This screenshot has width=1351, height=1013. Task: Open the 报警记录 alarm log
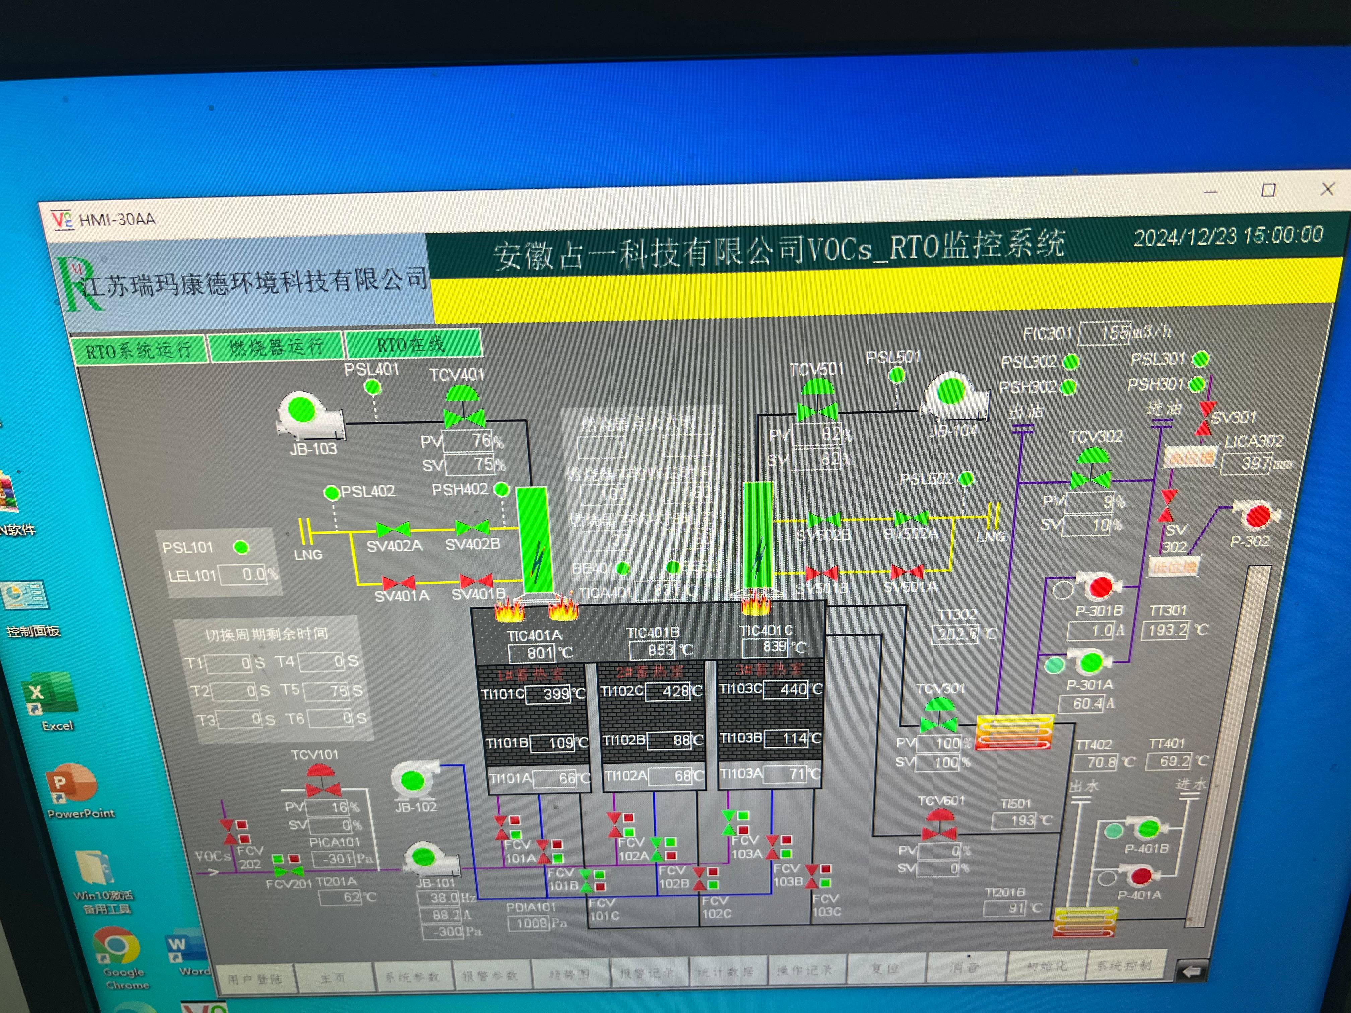[x=648, y=973]
